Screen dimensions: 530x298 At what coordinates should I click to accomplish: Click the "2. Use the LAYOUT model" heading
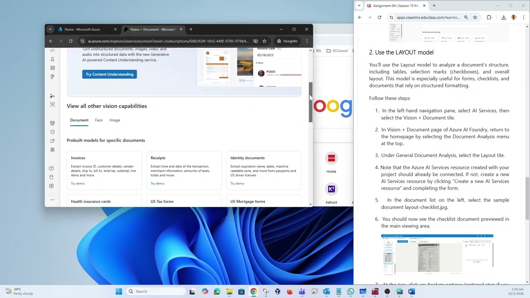point(401,53)
